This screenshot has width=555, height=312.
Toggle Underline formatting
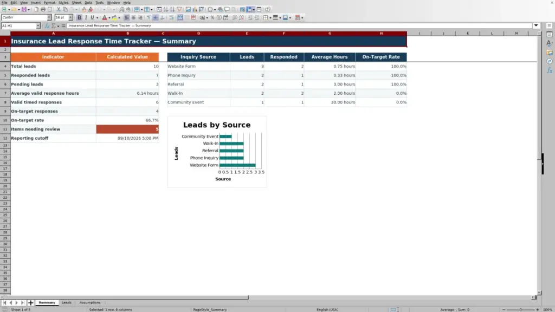pyautogui.click(x=92, y=17)
